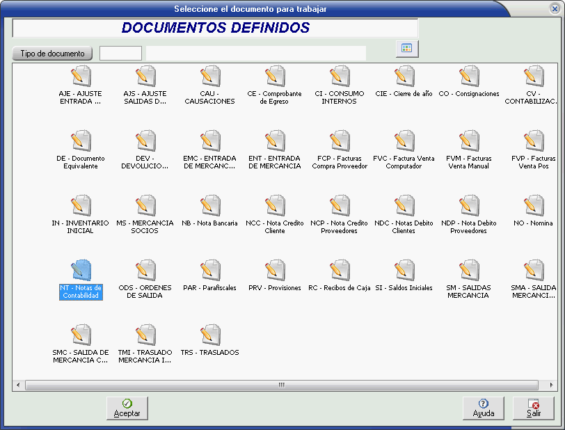
Task: Click the Aceptar button
Action: (127, 408)
